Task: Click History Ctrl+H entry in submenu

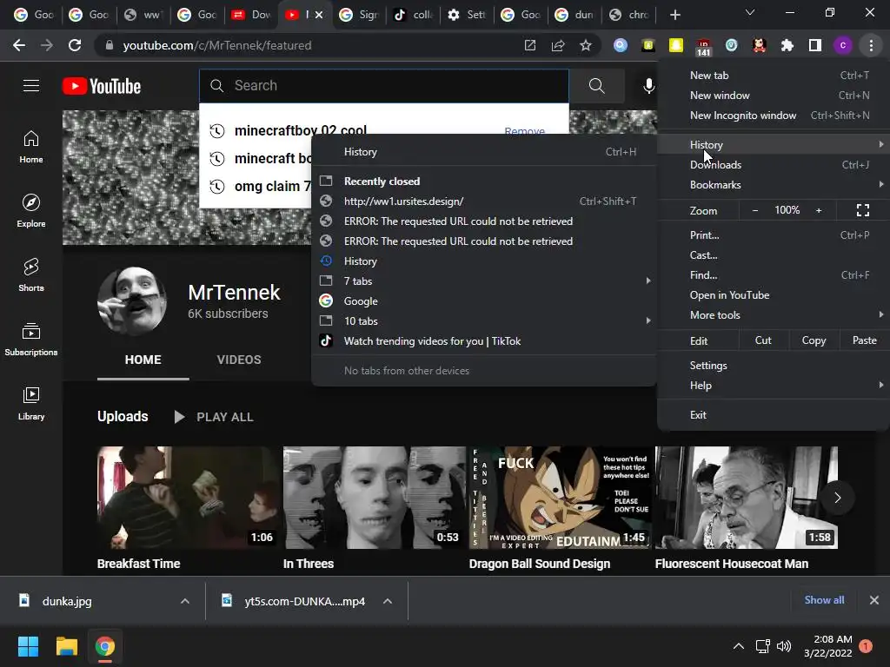Action: pos(484,152)
